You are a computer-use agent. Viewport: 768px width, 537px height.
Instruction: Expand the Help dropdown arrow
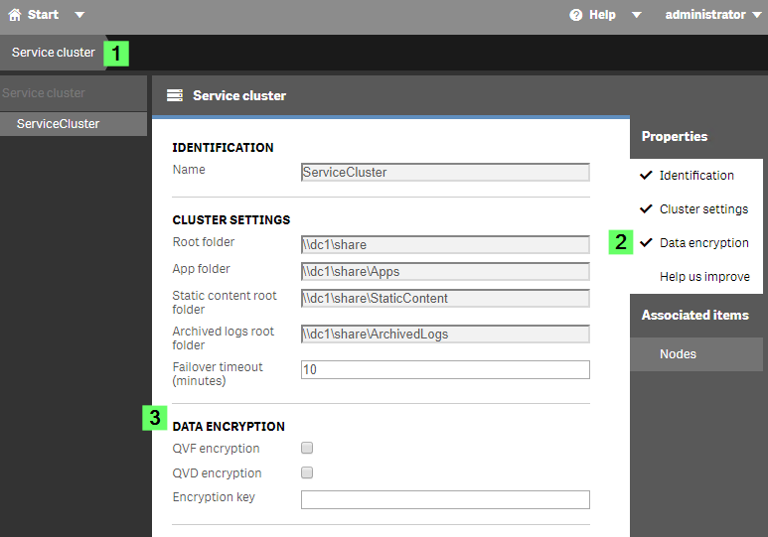click(x=637, y=15)
